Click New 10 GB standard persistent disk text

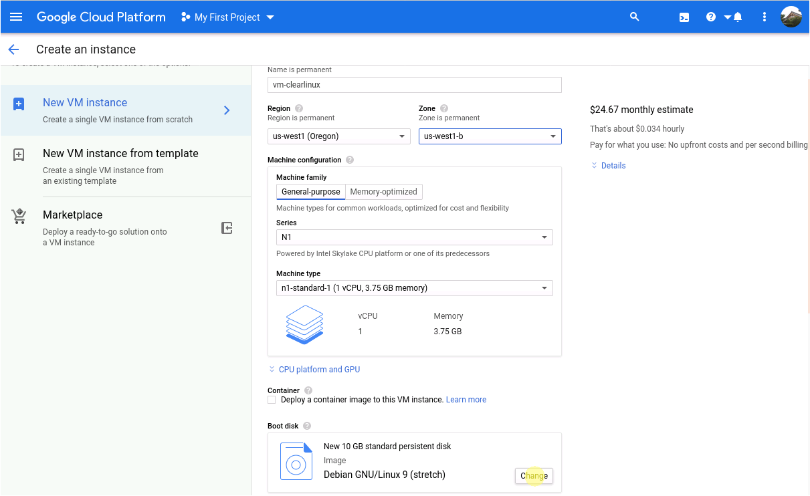tap(387, 447)
